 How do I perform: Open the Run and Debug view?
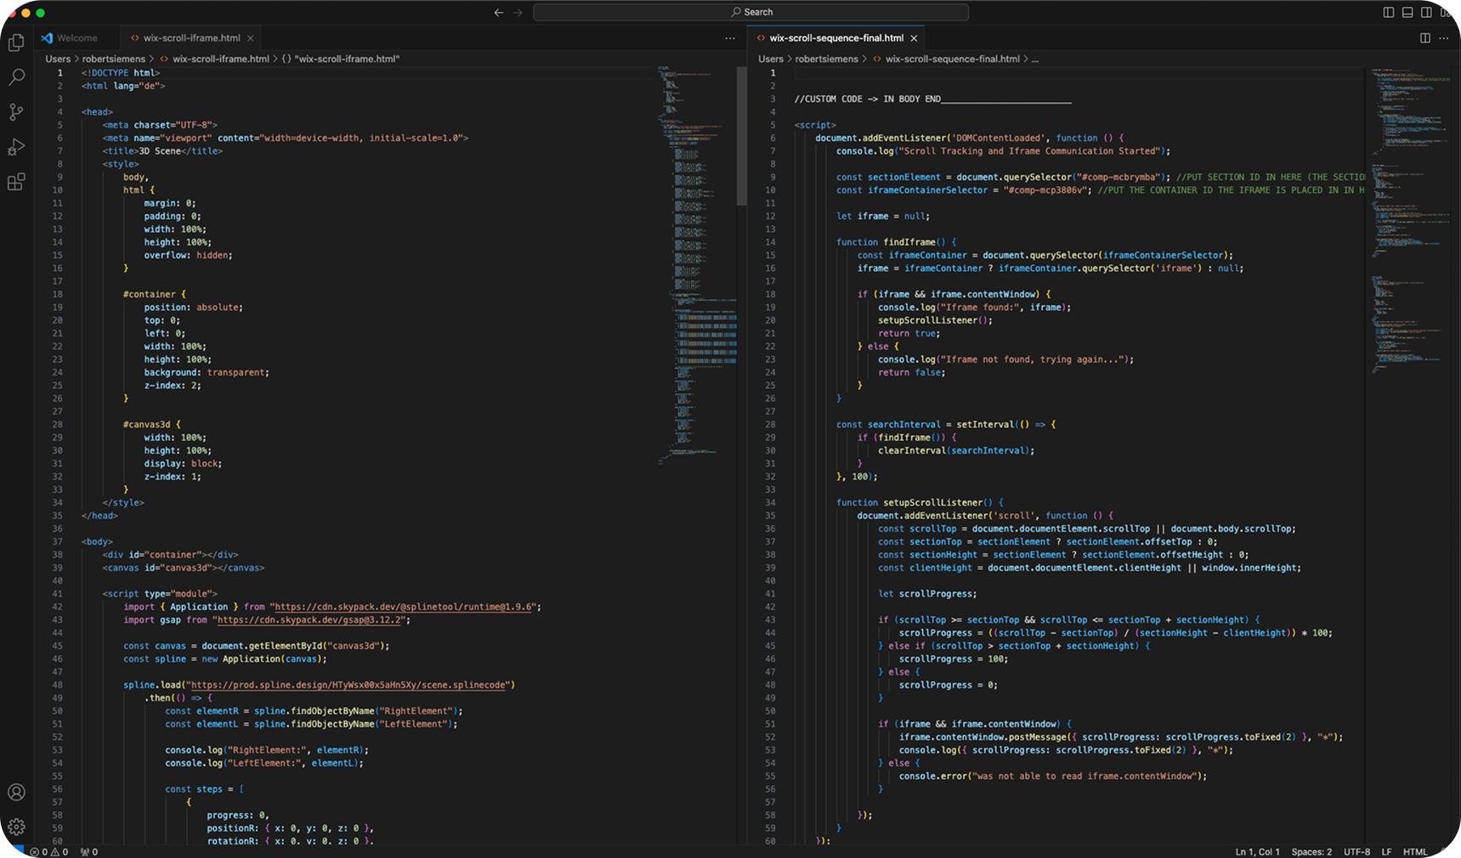pyautogui.click(x=16, y=147)
